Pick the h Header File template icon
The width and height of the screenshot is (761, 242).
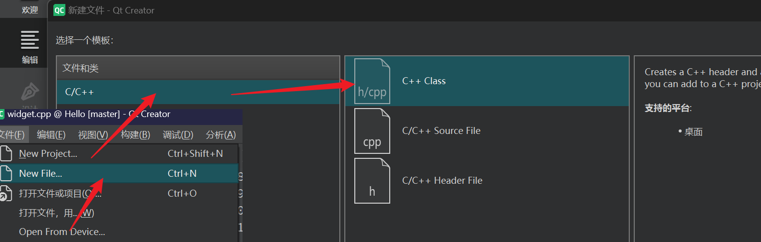(372, 181)
